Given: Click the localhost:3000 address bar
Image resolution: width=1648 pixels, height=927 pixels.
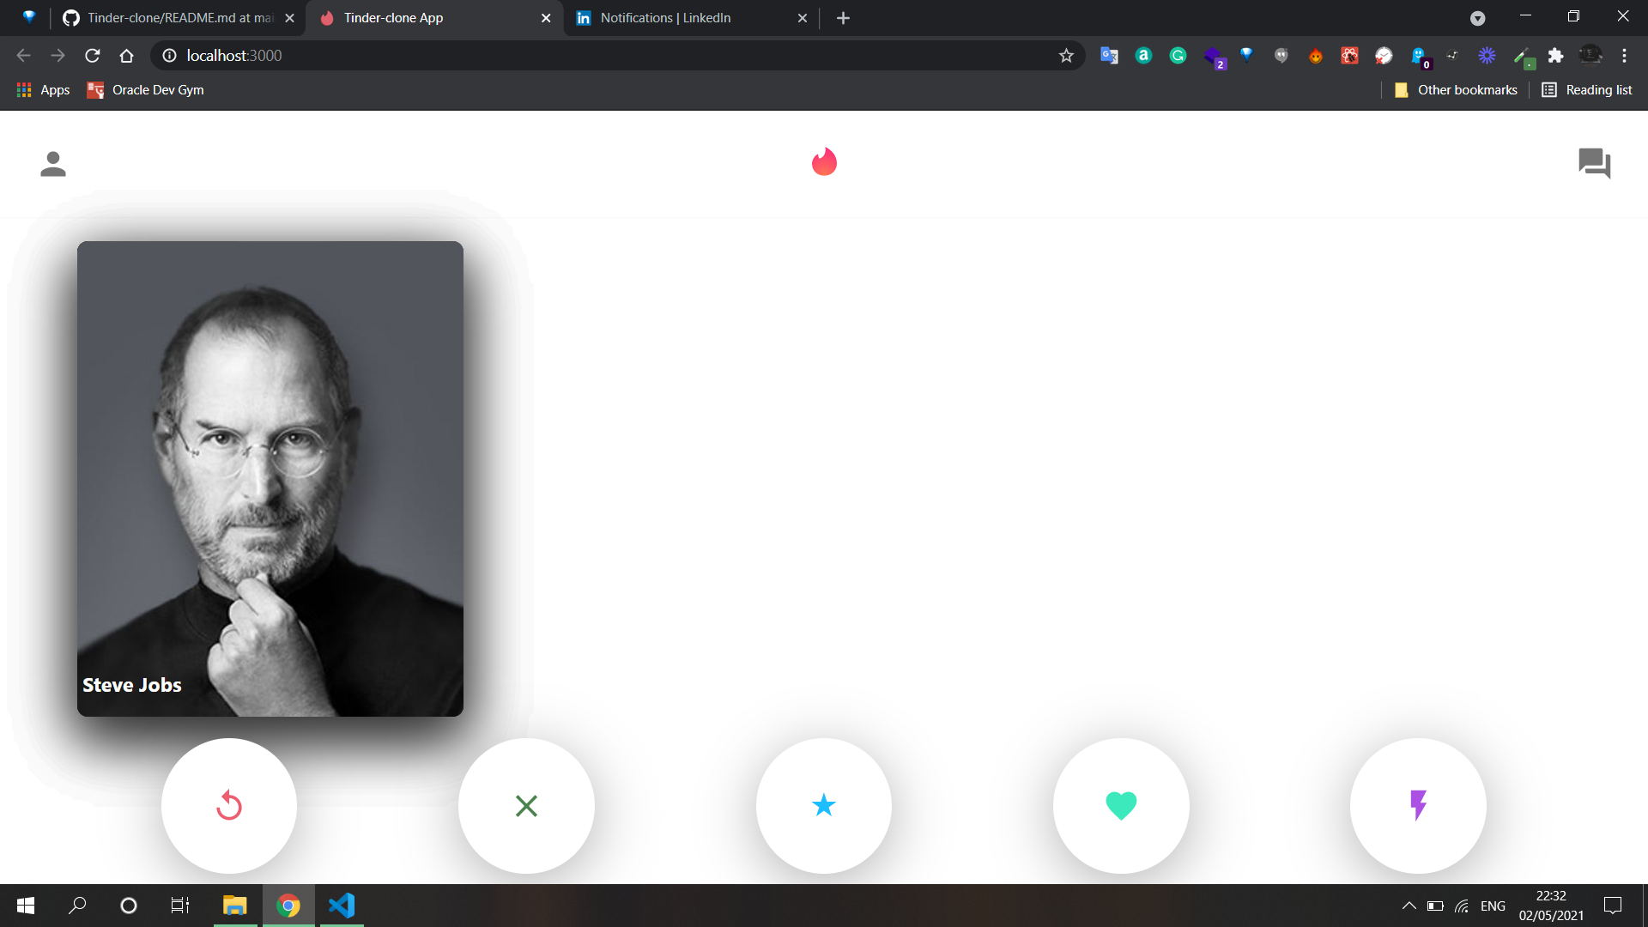Looking at the screenshot, I should coord(601,56).
